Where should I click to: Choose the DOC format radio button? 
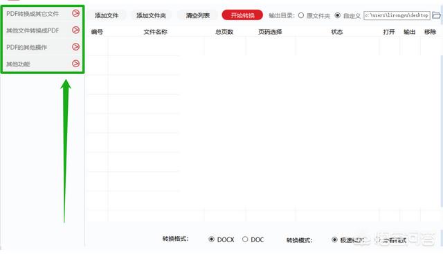(245, 239)
